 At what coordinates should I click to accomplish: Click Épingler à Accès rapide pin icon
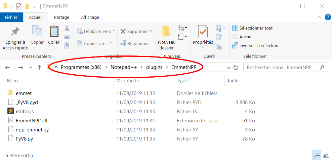[x=15, y=32]
